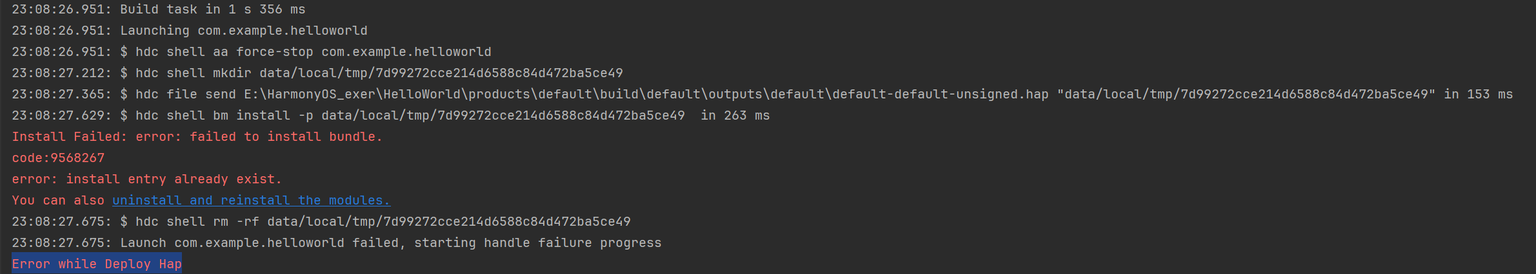The width and height of the screenshot is (1536, 274).
Task: Click the highlighted Error while Deploy Hap text
Action: (x=97, y=264)
